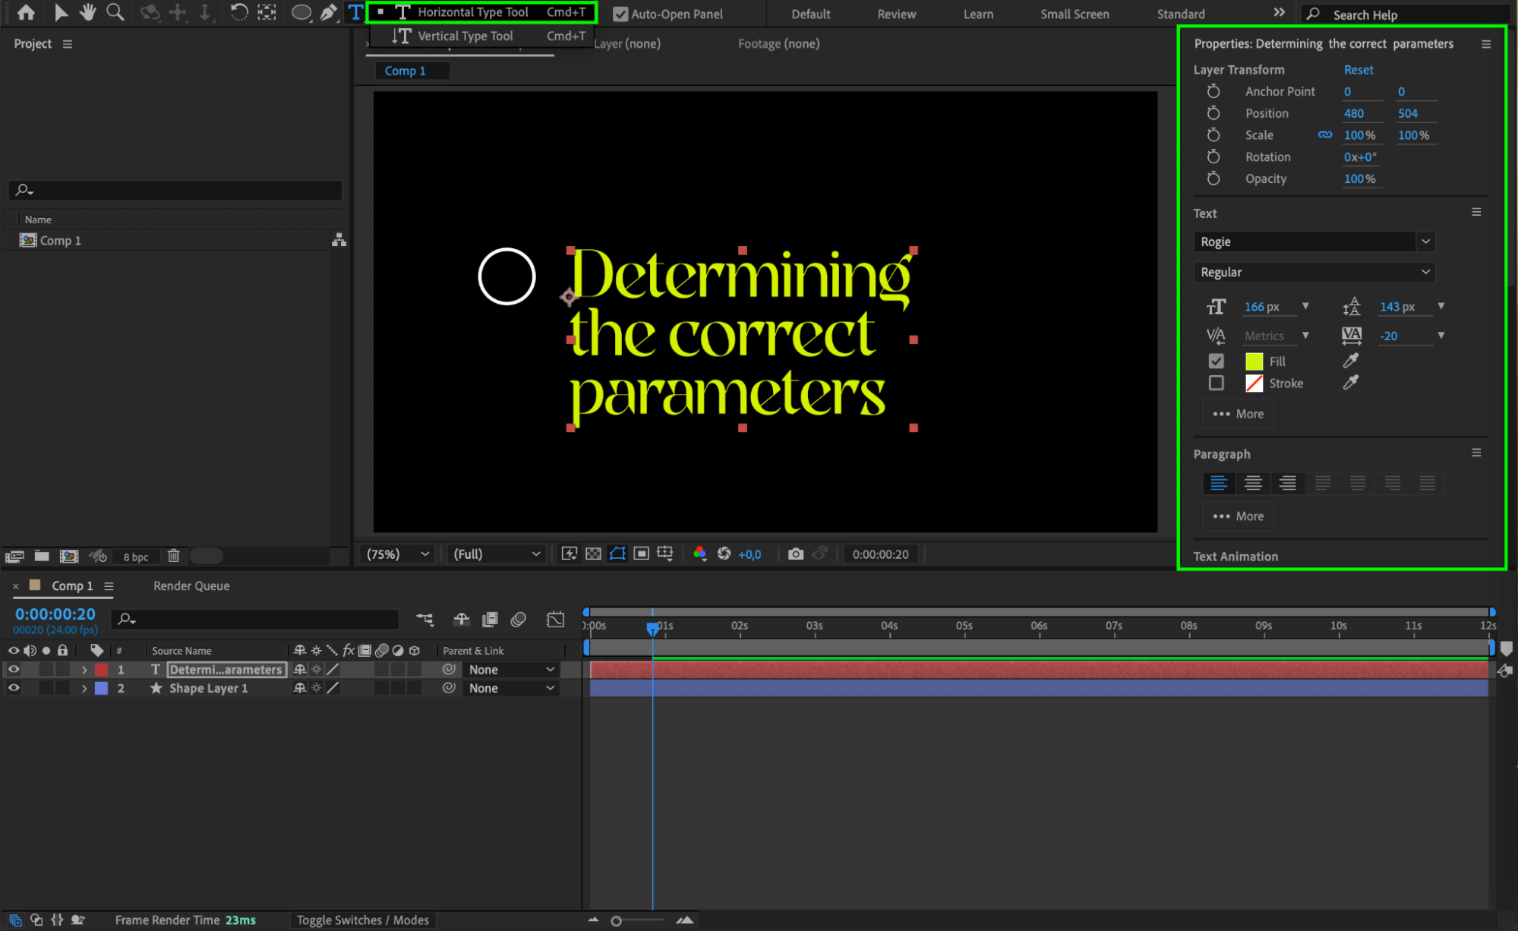Open the tracking -20 dropdown arrow
The width and height of the screenshot is (1518, 931).
[x=1441, y=335]
